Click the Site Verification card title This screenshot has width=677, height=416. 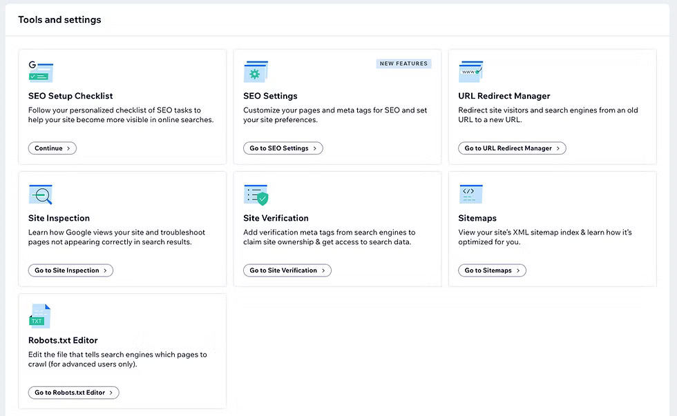(276, 218)
